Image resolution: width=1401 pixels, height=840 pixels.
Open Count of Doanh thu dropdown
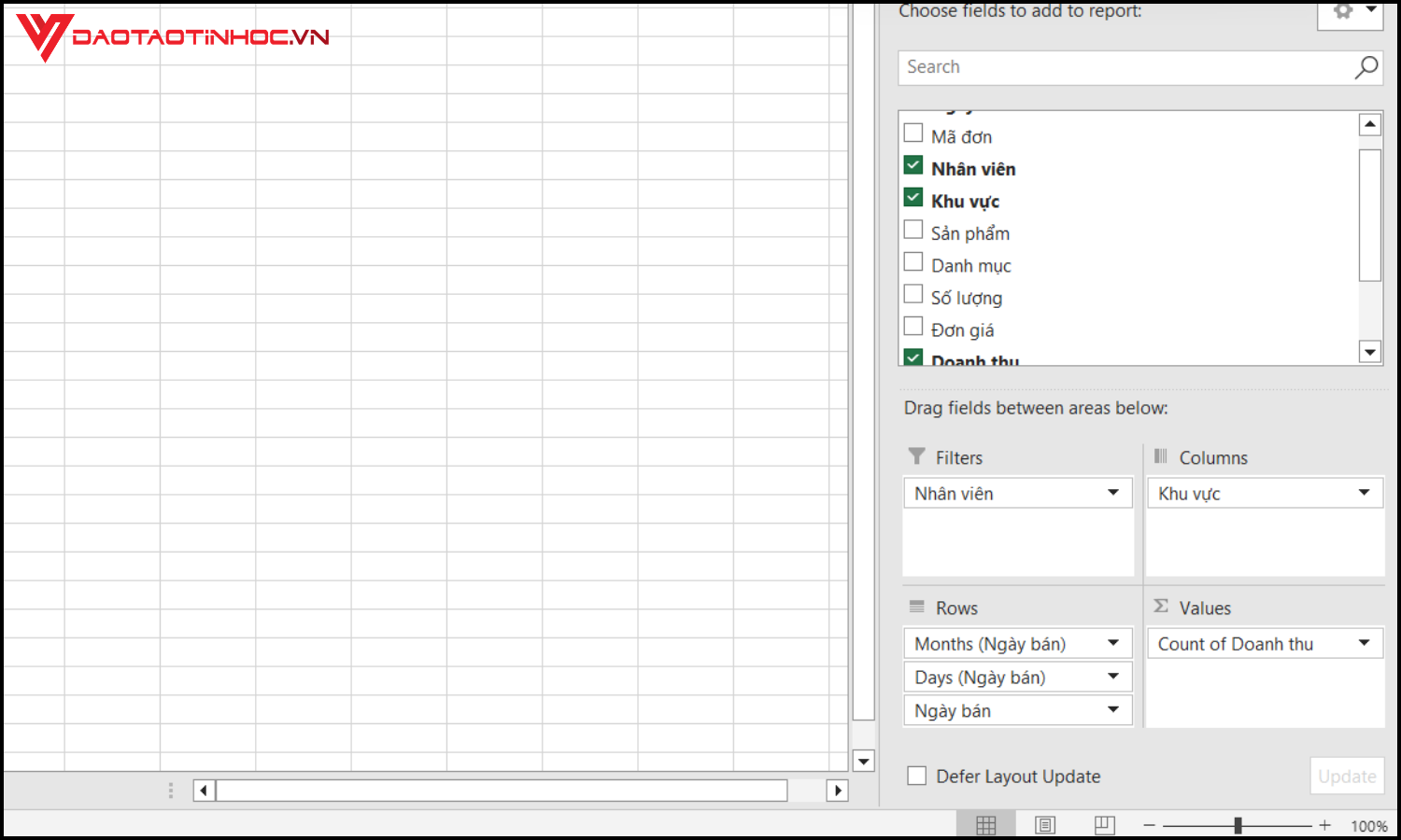click(1362, 643)
